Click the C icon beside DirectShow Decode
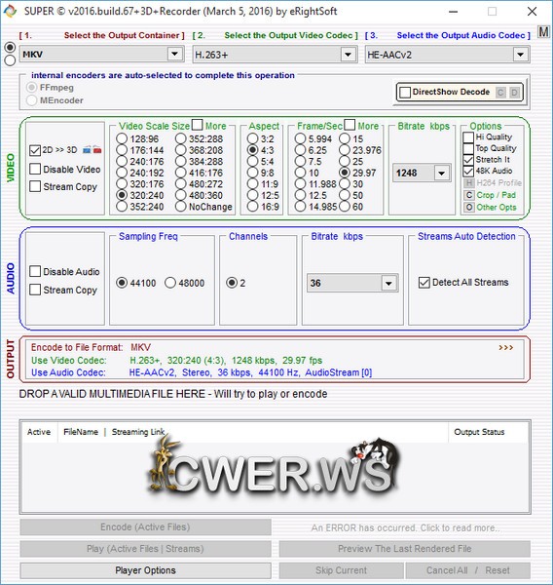Viewport: 553px width, 585px height. coord(500,93)
